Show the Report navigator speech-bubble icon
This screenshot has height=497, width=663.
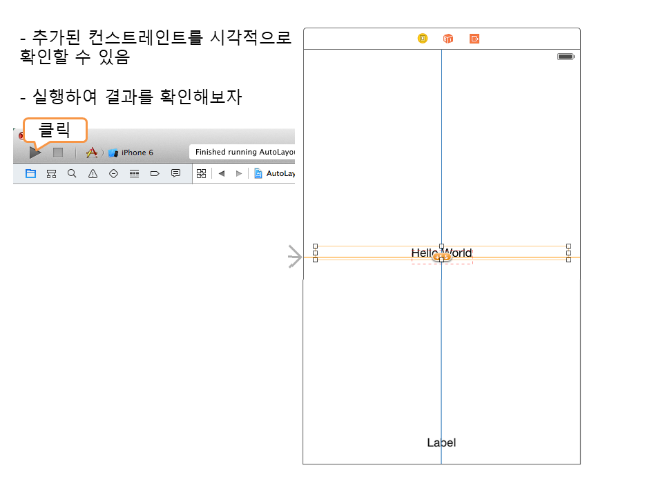click(x=175, y=173)
